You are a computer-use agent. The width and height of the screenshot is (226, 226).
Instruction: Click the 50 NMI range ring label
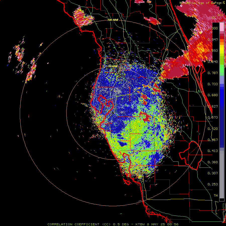tap(113, 66)
